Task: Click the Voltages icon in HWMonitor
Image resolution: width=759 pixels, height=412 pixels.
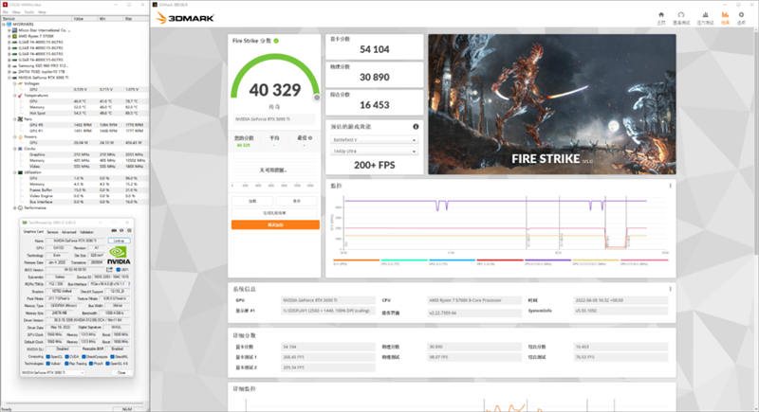Action: 20,83
